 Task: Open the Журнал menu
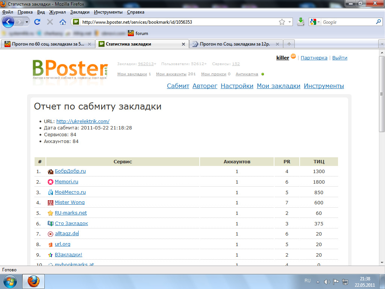pos(57,12)
